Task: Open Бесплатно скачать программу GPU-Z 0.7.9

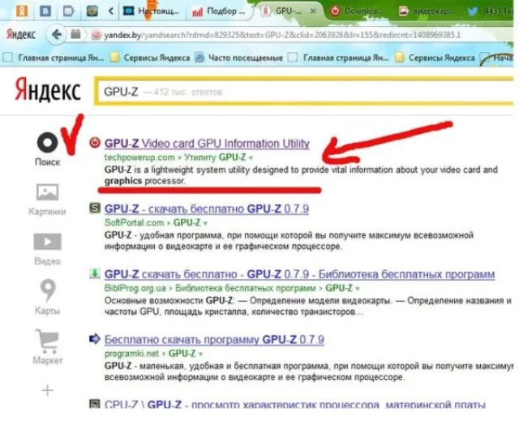Action: (214, 340)
